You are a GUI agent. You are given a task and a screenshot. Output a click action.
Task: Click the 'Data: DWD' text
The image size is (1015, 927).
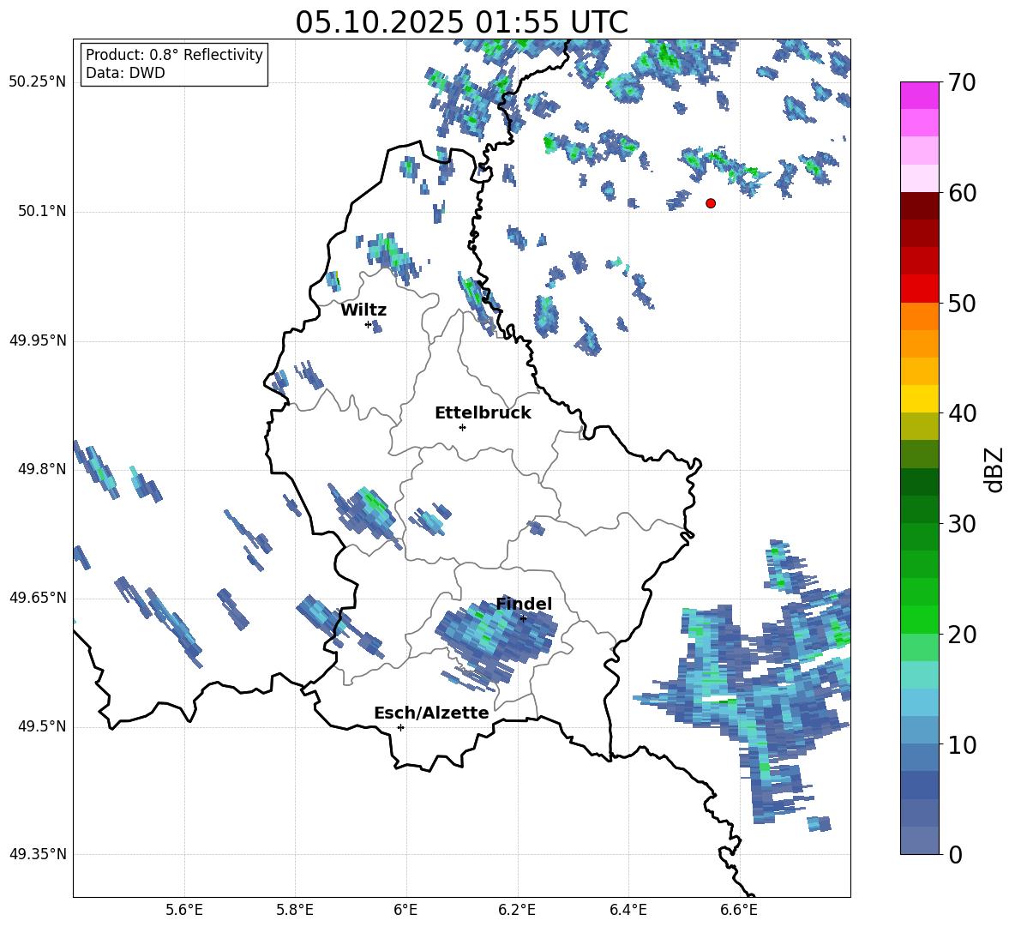click(x=125, y=73)
